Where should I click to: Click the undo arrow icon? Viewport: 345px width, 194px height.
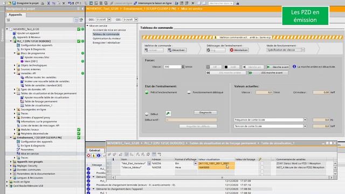pos(70,3)
